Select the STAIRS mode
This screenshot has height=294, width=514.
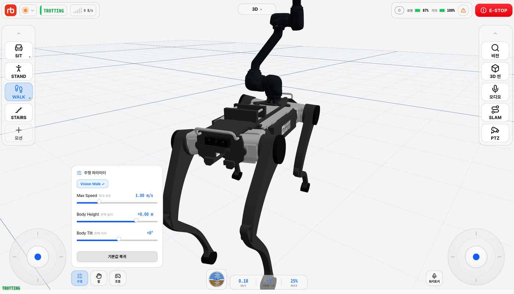[19, 112]
